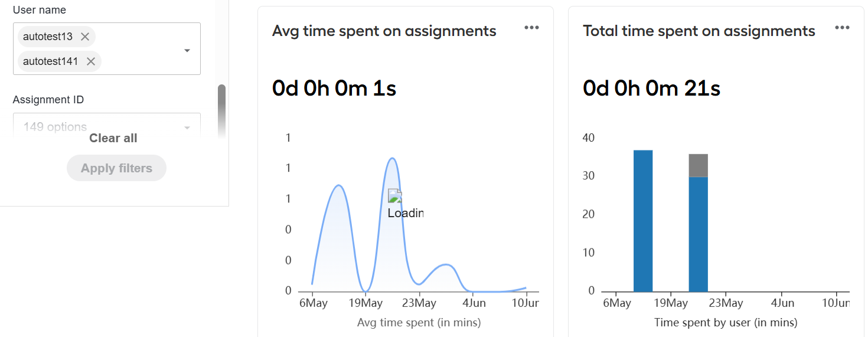Screen dimensions: 868x337
Task: Click the blue part of second bar
Action: pos(698,234)
